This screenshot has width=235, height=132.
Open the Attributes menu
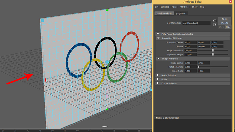(x=185, y=7)
